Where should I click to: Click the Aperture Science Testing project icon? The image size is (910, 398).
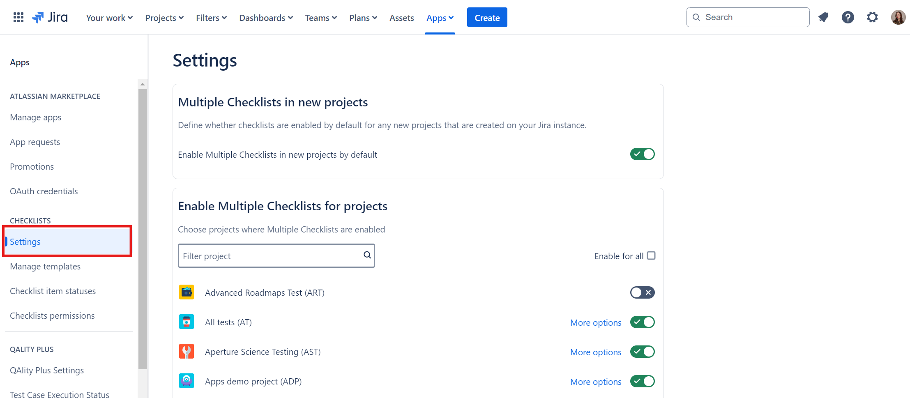coord(187,352)
